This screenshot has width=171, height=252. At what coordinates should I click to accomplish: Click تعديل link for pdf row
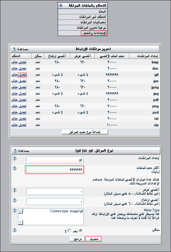pyautogui.click(x=22, y=100)
